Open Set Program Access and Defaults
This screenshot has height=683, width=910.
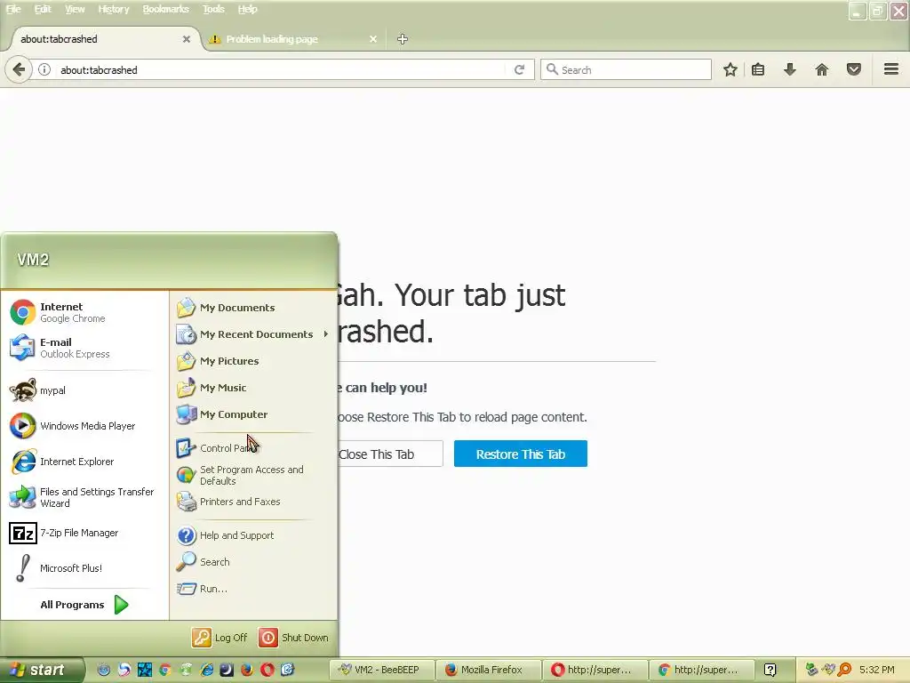coord(253,475)
